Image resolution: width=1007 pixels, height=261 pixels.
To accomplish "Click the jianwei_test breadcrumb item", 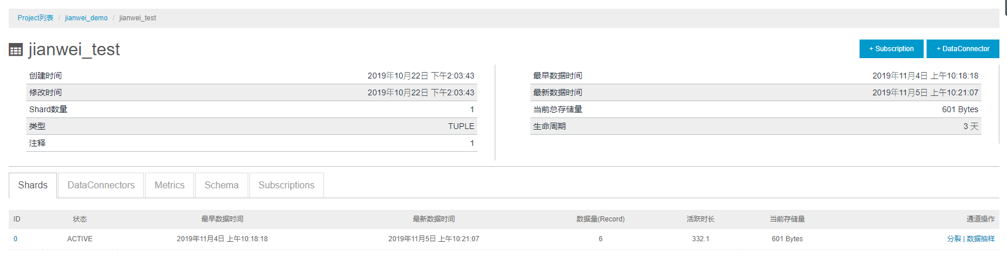I will (138, 18).
